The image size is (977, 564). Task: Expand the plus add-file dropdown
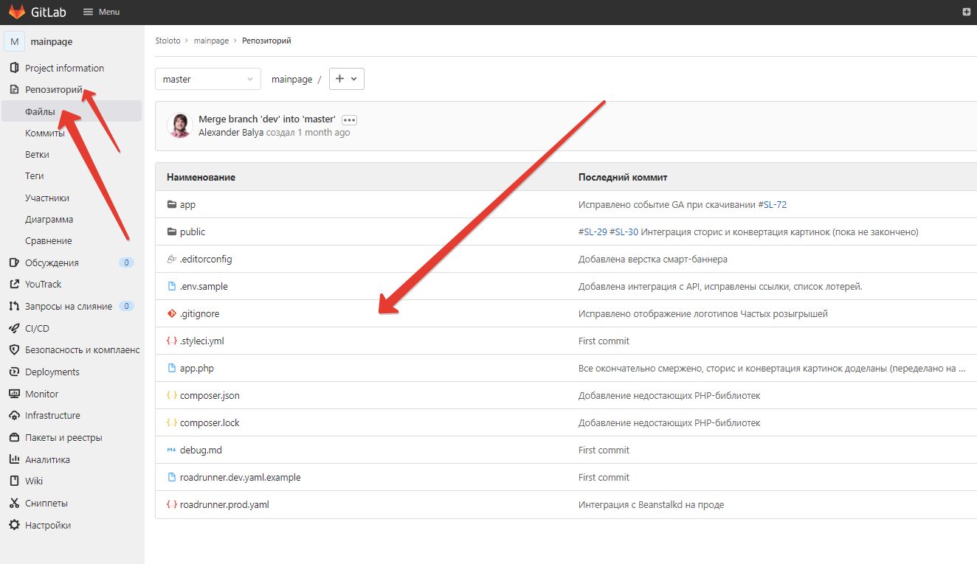pos(346,79)
